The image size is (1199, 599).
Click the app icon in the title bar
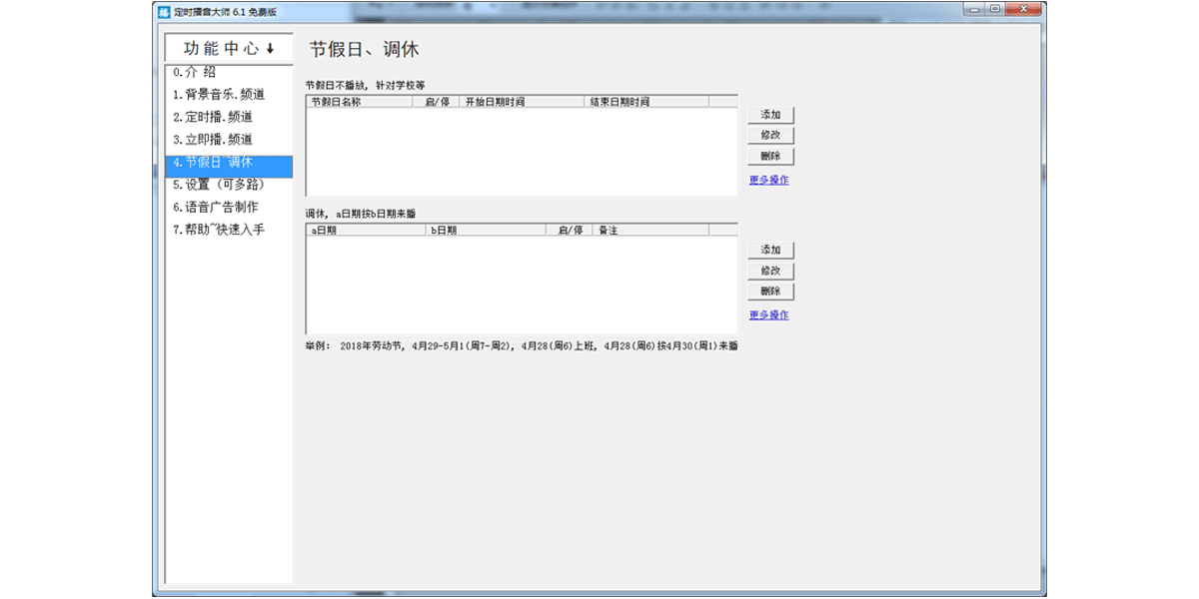coord(164,10)
